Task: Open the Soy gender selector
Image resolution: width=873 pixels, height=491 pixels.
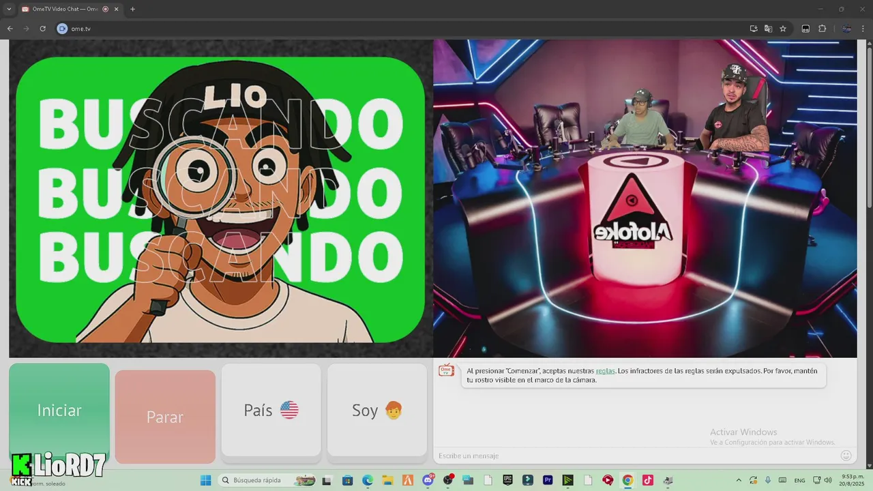Action: 377,410
